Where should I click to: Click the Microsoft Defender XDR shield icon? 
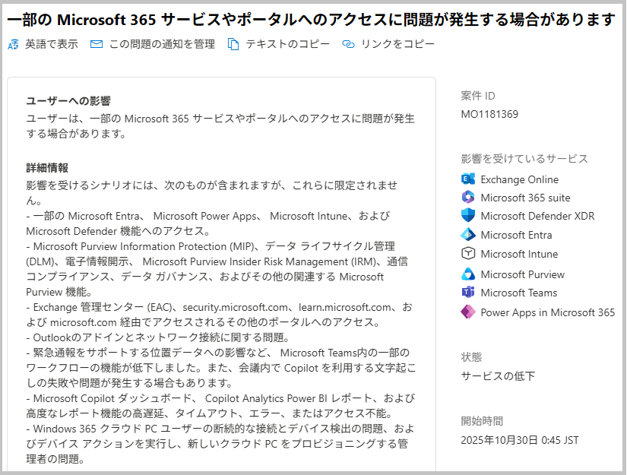click(468, 216)
